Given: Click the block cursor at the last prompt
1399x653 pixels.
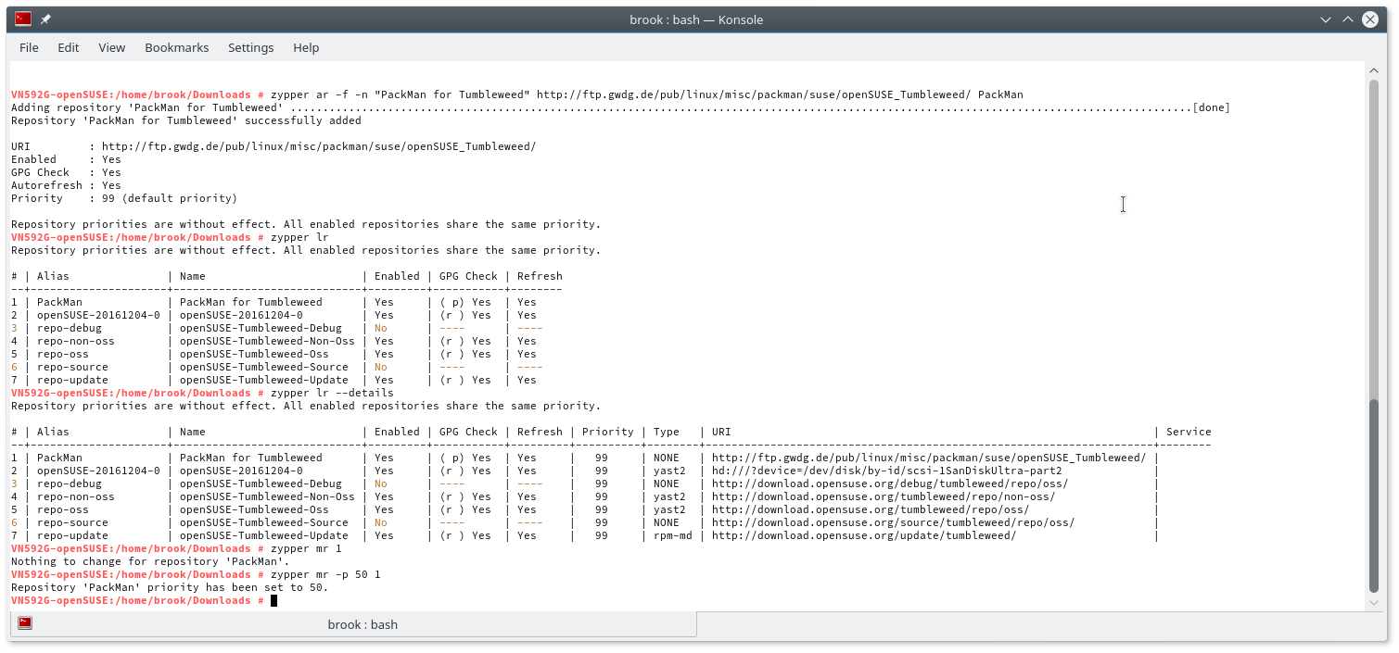Looking at the screenshot, I should tap(273, 600).
